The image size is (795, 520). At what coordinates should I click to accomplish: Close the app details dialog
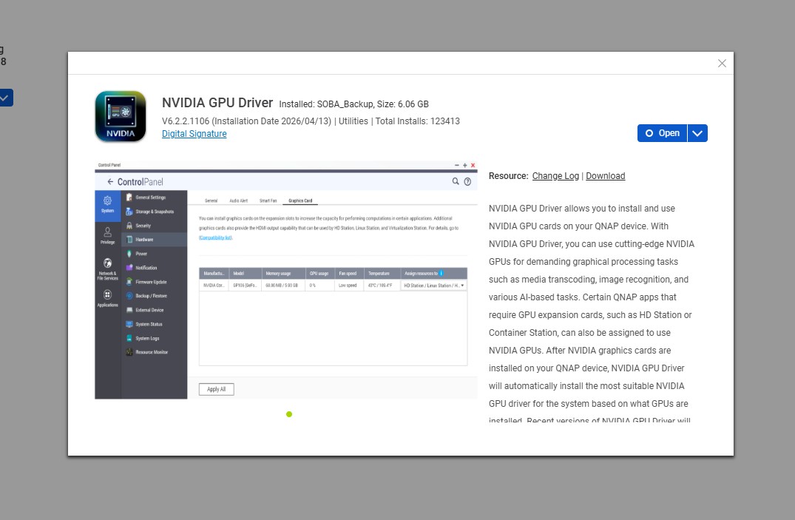pos(722,64)
